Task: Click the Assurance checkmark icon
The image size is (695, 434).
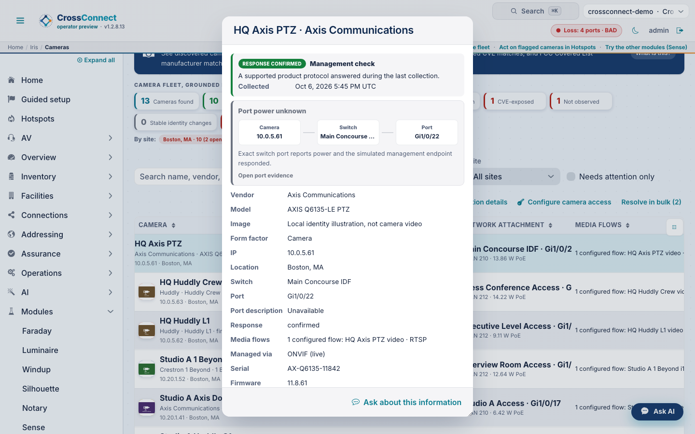Action: point(12,254)
